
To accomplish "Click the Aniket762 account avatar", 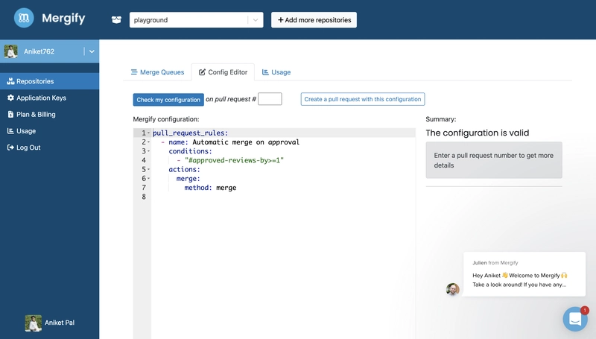I will 10,51.
